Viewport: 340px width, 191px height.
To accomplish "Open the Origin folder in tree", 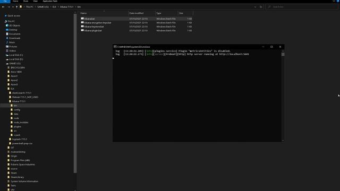I will coord(14,156).
